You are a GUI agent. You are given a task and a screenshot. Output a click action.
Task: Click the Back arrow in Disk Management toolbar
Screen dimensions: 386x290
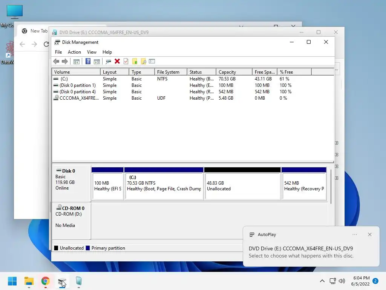point(56,62)
